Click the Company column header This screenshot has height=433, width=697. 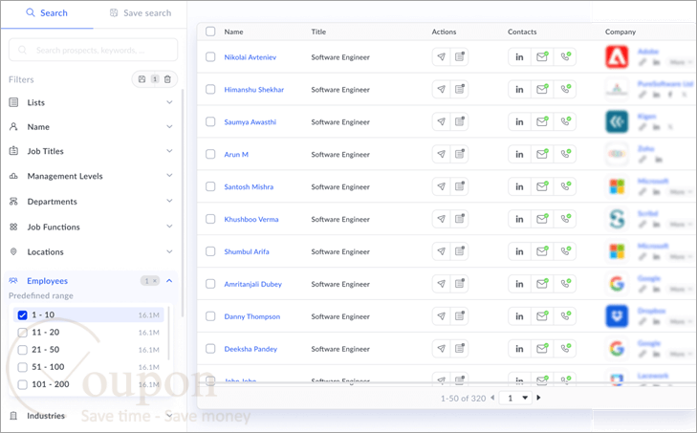coord(621,32)
